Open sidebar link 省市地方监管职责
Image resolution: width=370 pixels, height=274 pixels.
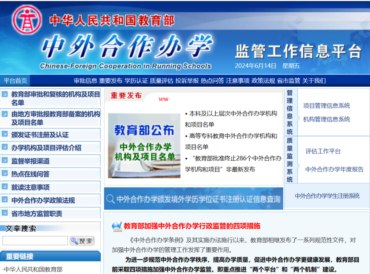[x=37, y=213]
